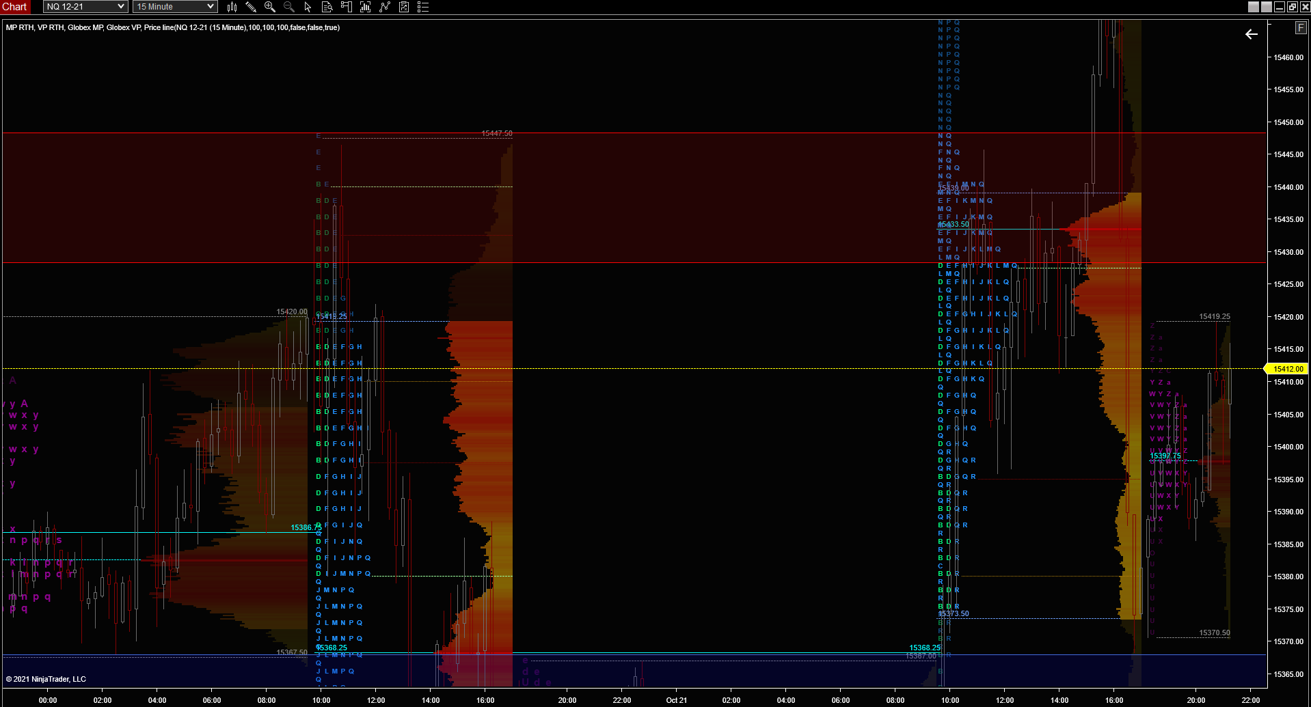Click the first gray link box

[x=1253, y=7]
